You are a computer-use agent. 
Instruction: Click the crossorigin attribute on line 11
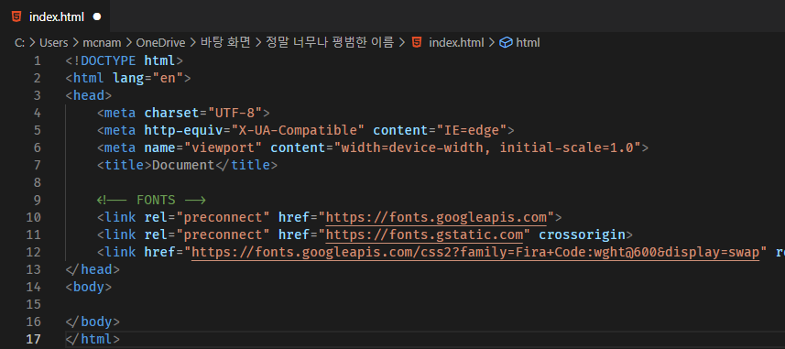(x=582, y=234)
